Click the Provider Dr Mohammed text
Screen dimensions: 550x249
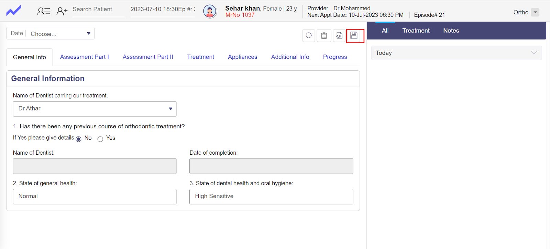[339, 8]
